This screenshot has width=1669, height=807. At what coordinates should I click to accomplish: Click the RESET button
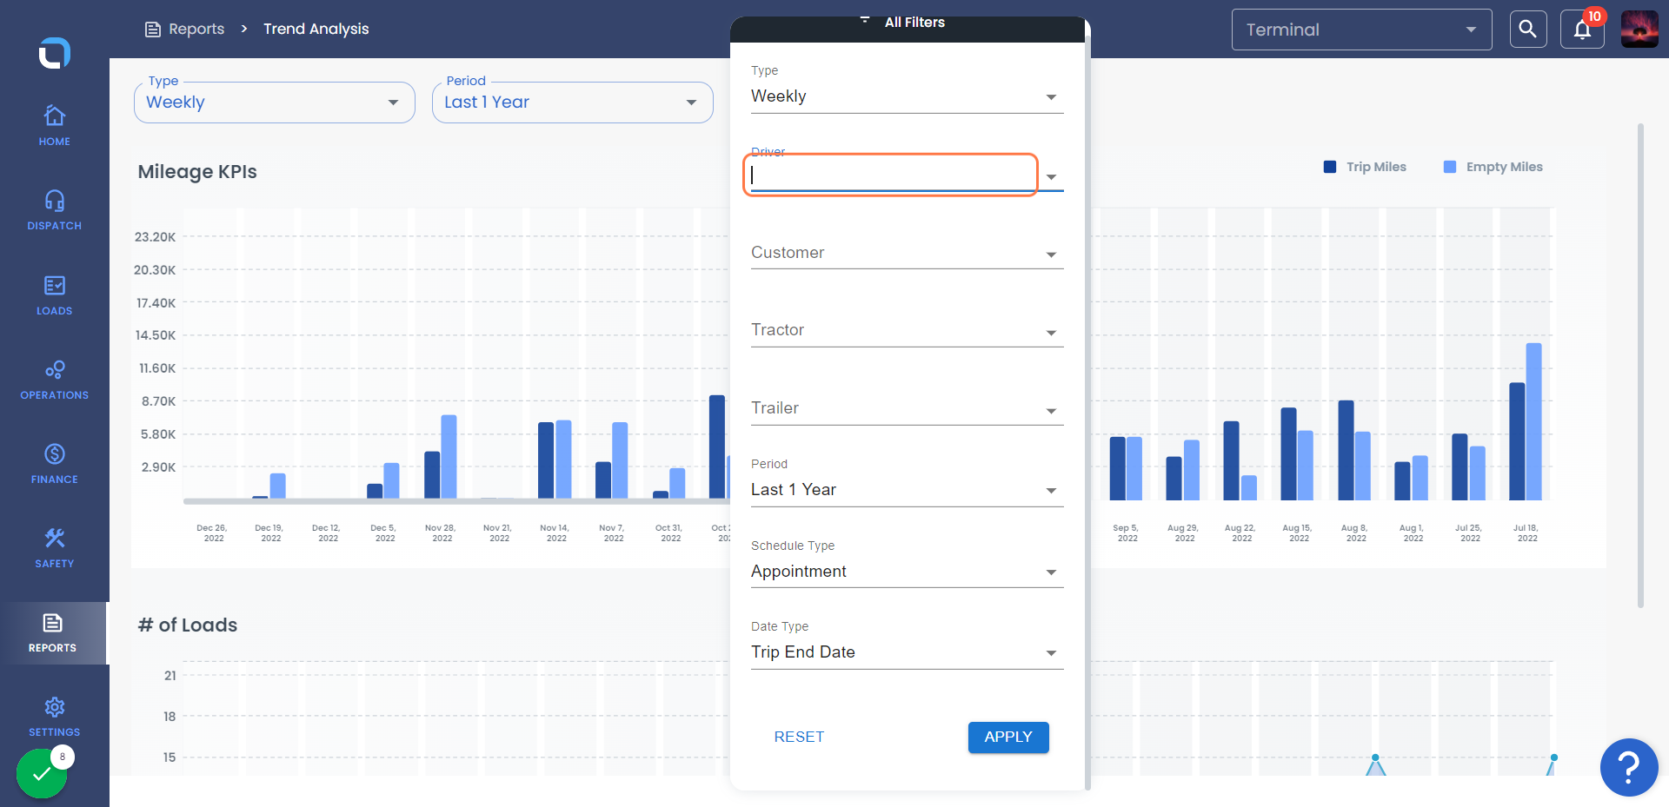point(799,737)
